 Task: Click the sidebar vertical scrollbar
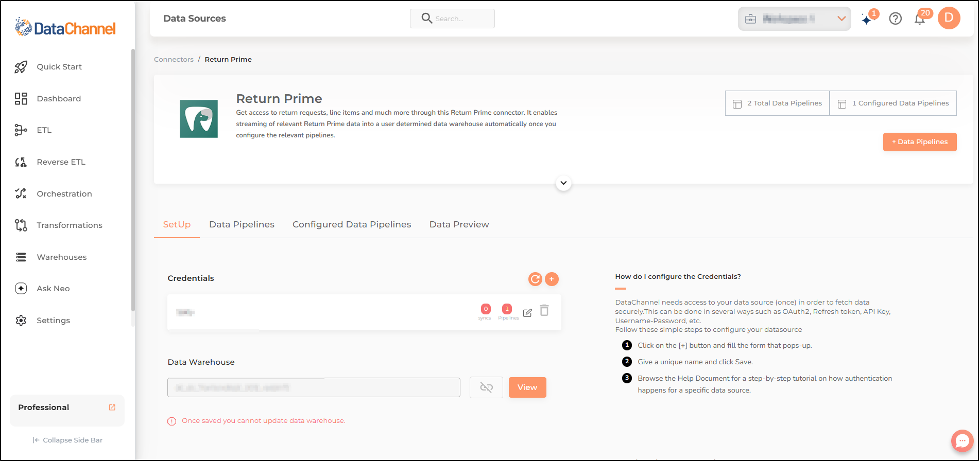click(x=133, y=180)
